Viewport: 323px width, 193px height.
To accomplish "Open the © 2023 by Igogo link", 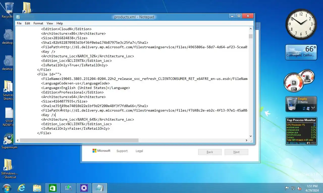I will pos(296,143).
